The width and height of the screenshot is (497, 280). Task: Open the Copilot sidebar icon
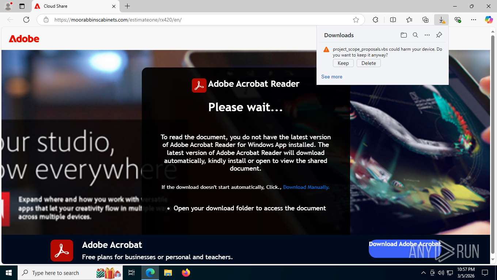click(489, 20)
